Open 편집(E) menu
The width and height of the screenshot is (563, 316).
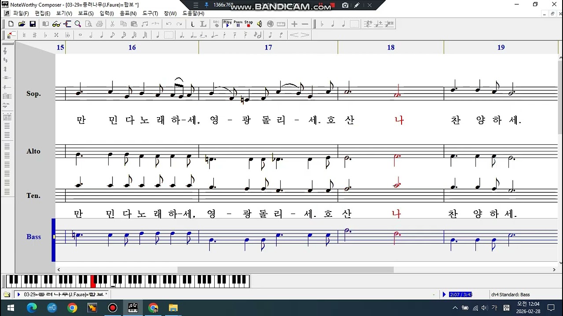[43, 14]
